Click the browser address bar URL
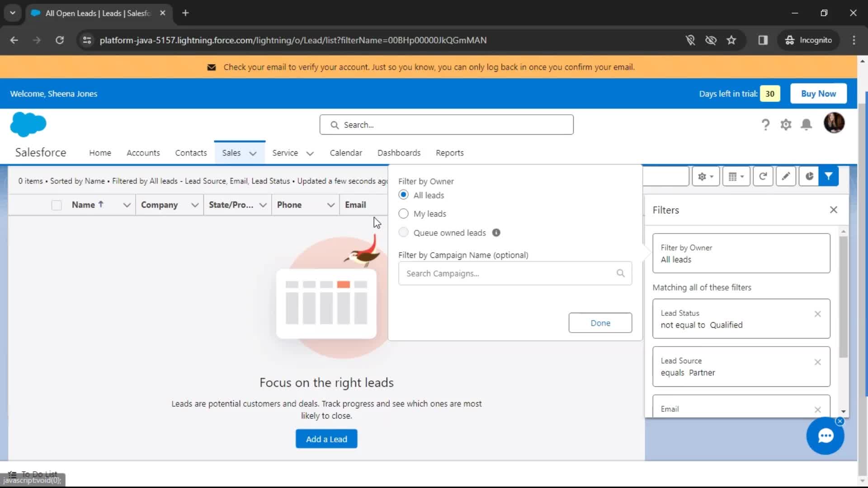 point(293,40)
